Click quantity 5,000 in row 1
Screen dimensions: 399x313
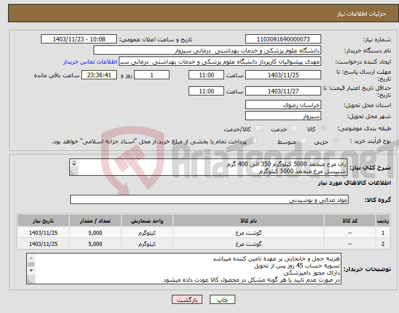(95, 233)
